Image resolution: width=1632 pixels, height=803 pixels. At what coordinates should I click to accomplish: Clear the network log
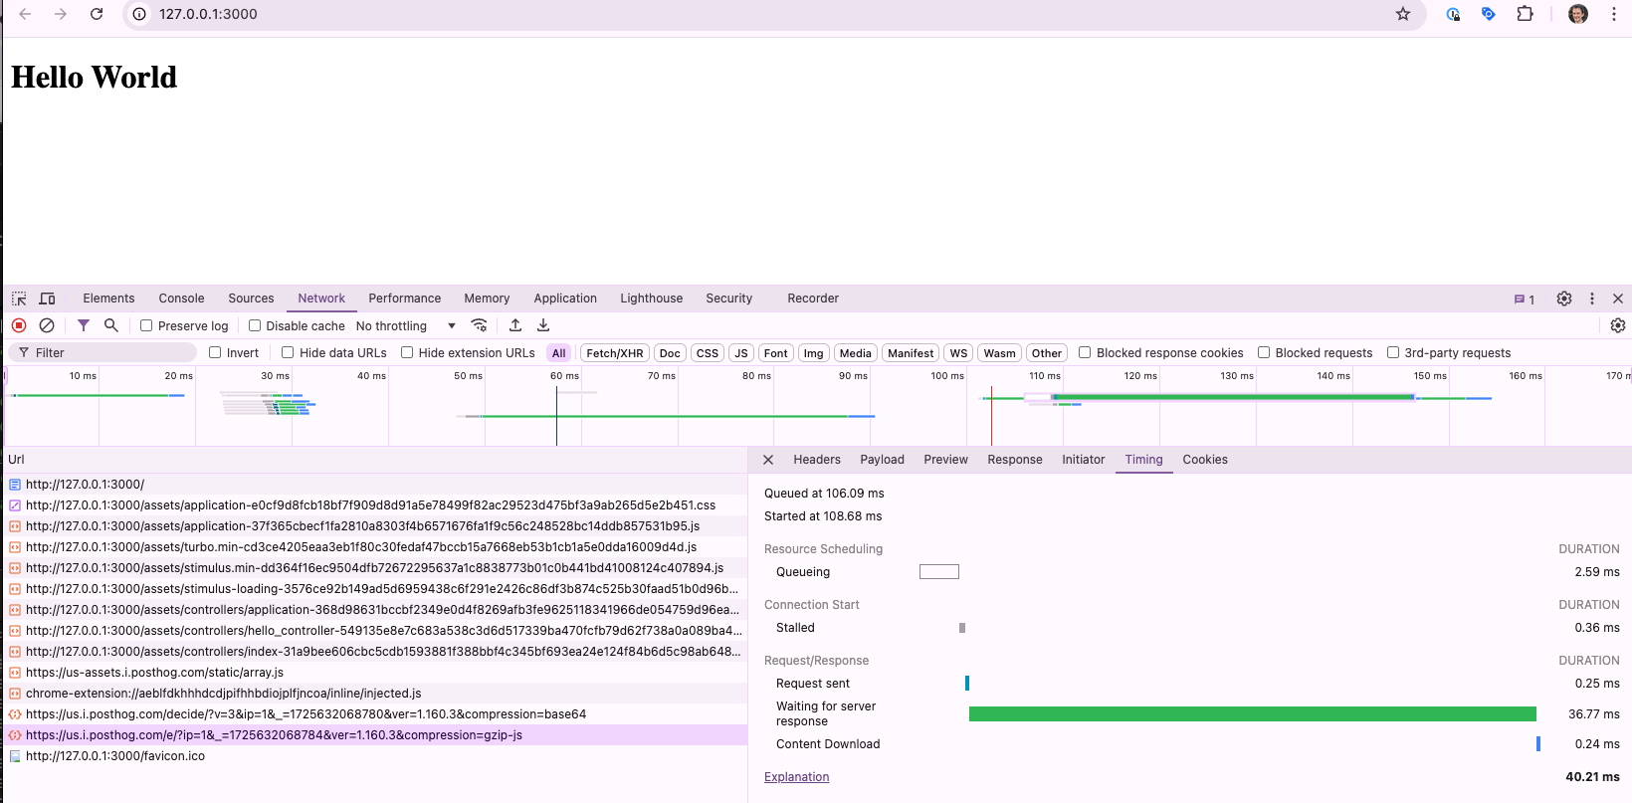point(47,325)
